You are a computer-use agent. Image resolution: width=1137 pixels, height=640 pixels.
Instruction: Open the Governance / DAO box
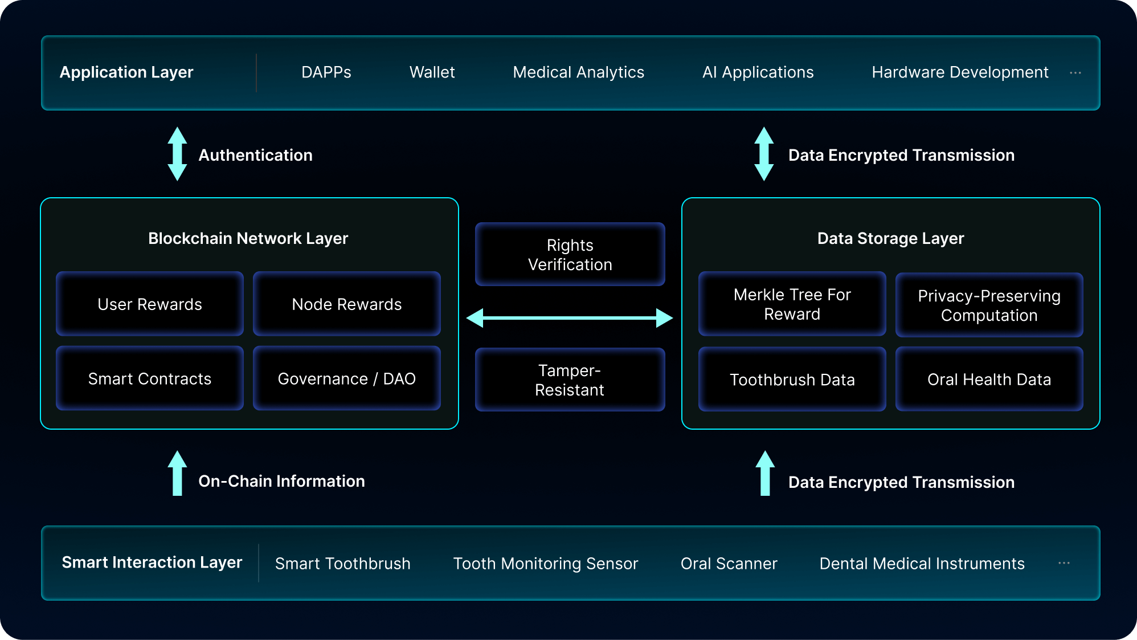pyautogui.click(x=346, y=379)
